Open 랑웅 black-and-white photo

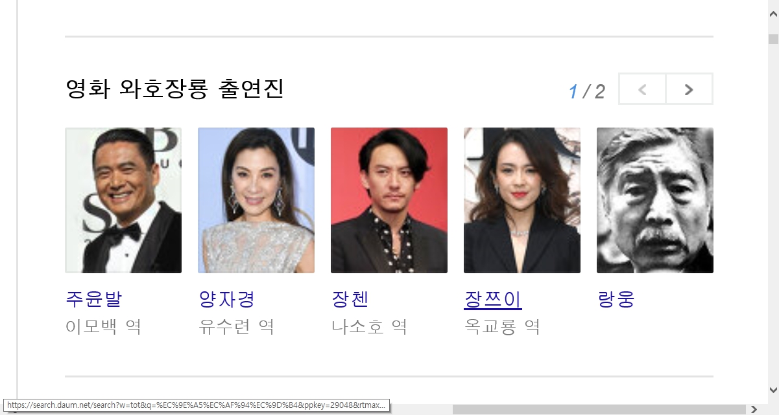(x=655, y=200)
